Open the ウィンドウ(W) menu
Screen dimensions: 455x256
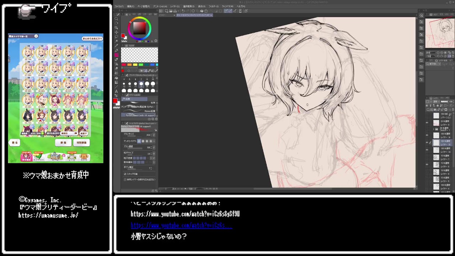(x=227, y=6)
